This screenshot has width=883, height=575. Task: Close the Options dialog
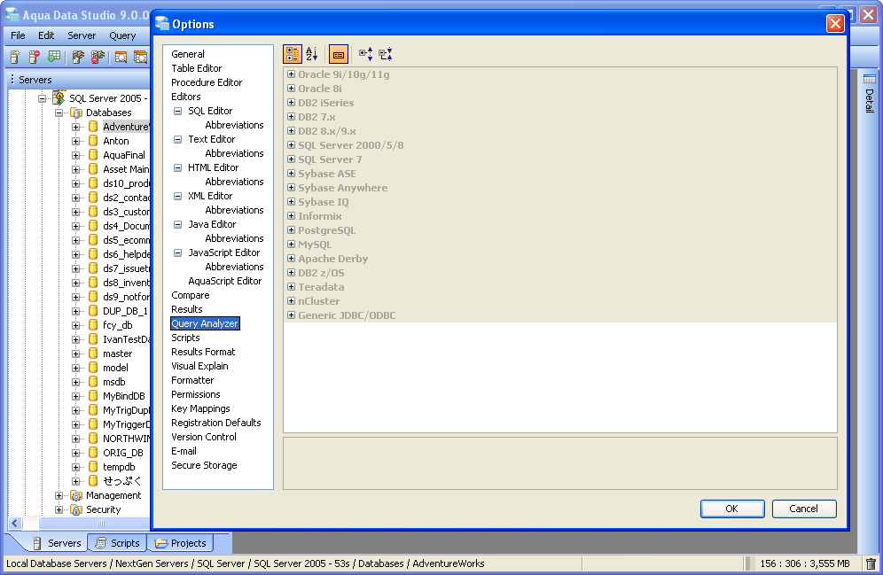pos(835,24)
